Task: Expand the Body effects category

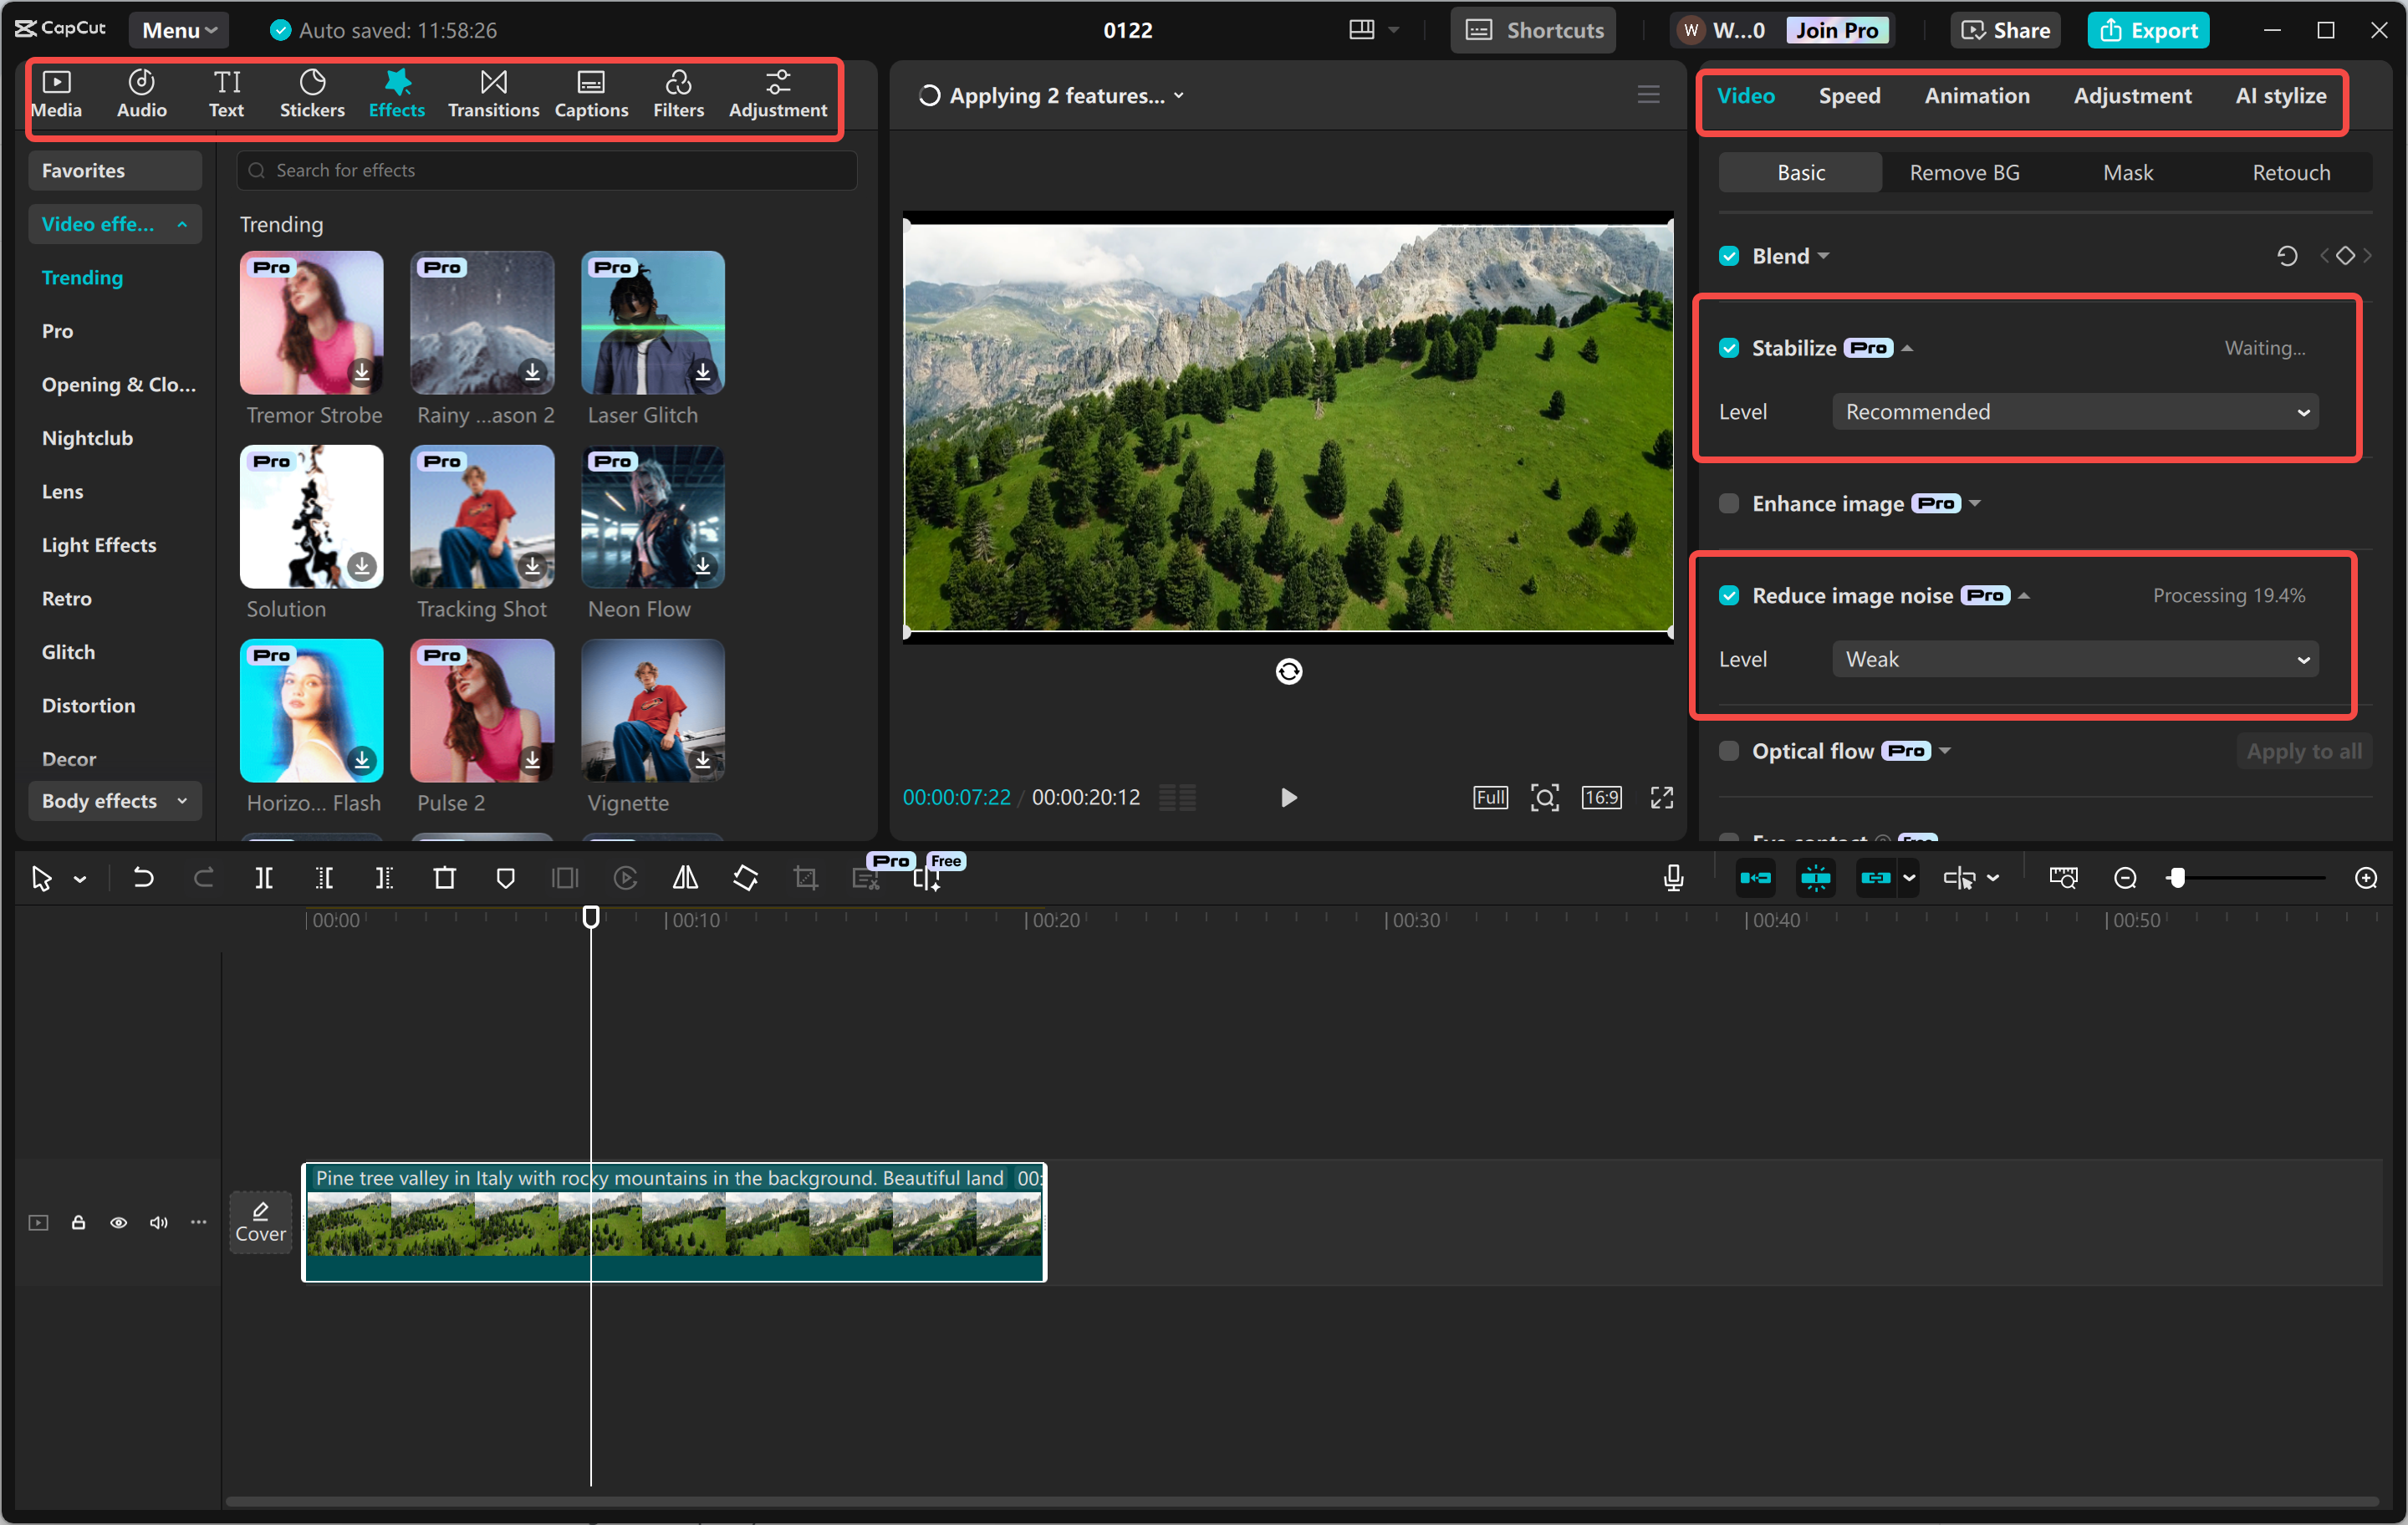Action: (x=114, y=801)
